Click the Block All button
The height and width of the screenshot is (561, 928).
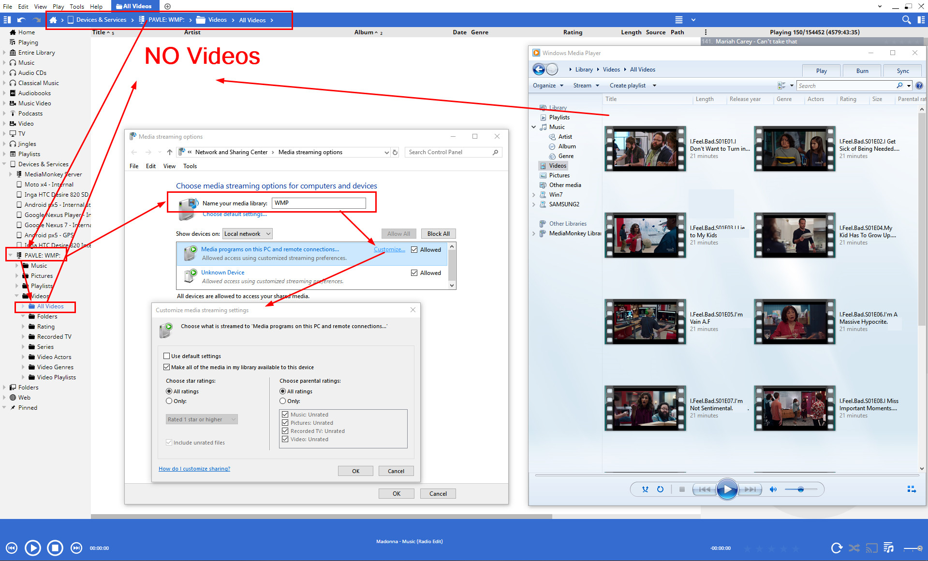pyautogui.click(x=438, y=234)
